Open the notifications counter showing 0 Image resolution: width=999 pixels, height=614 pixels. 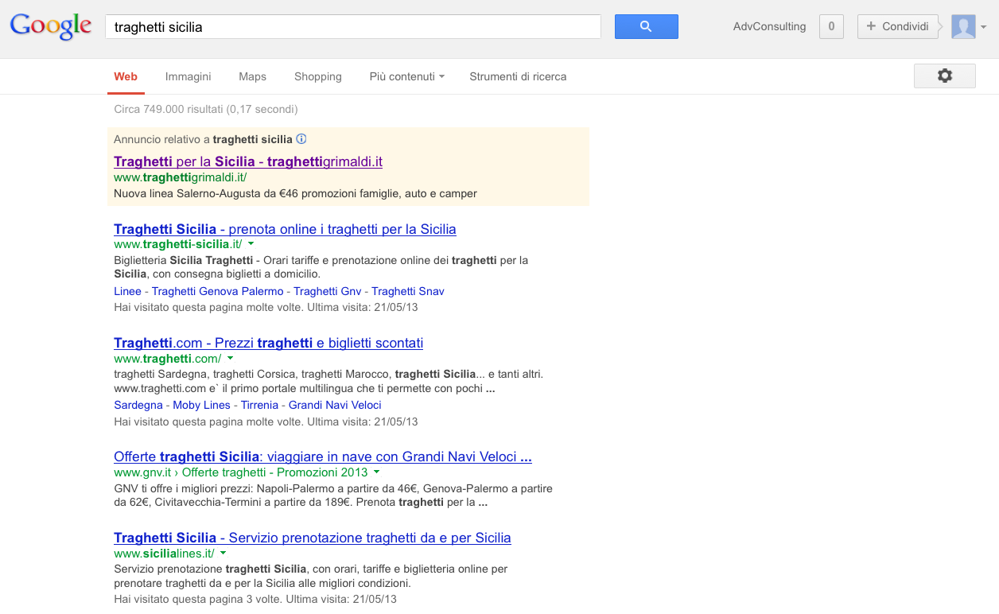coord(831,26)
